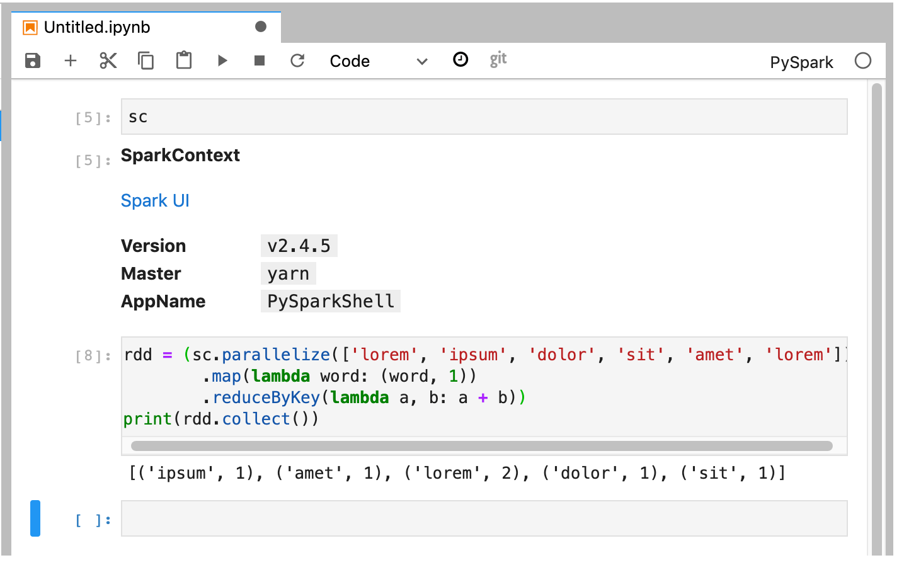Save the notebook with the disk icon
Viewport: 921px width, 582px height.
click(x=33, y=60)
